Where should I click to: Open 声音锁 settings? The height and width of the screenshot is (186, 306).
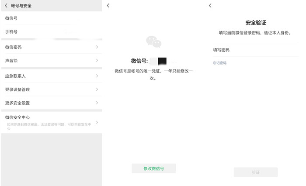point(52,60)
